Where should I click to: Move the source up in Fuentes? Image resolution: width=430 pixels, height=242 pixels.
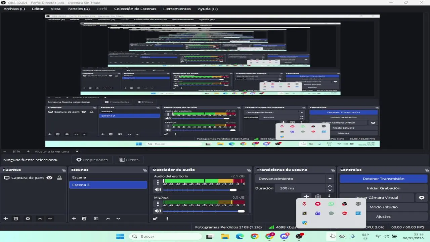(40, 218)
